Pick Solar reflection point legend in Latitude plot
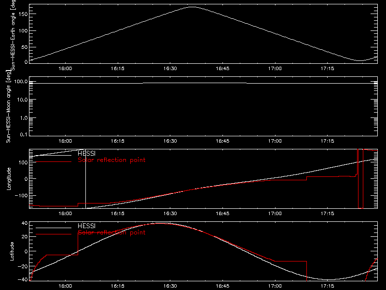 pyautogui.click(x=111, y=232)
